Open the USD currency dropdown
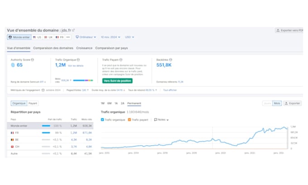 (x=130, y=37)
